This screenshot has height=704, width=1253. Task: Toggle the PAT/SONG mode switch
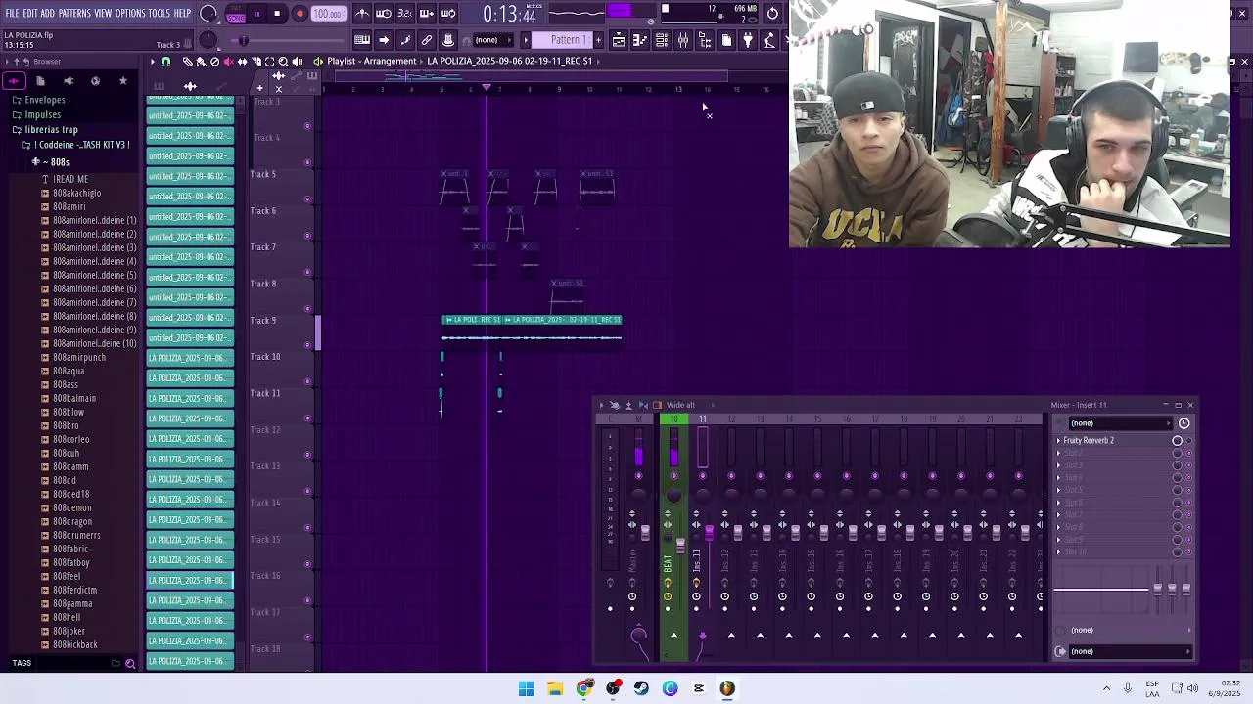235,14
